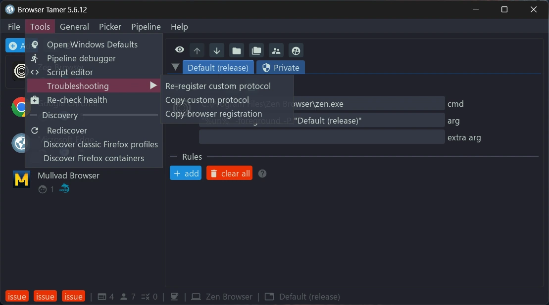Move browser up with the up arrow icon
This screenshot has width=549, height=305.
pos(197,51)
